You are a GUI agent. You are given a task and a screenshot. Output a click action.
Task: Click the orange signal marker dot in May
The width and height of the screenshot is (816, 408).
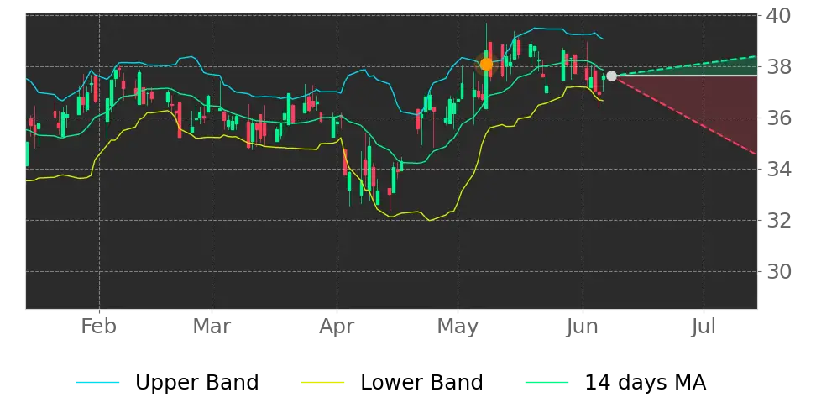click(x=486, y=65)
